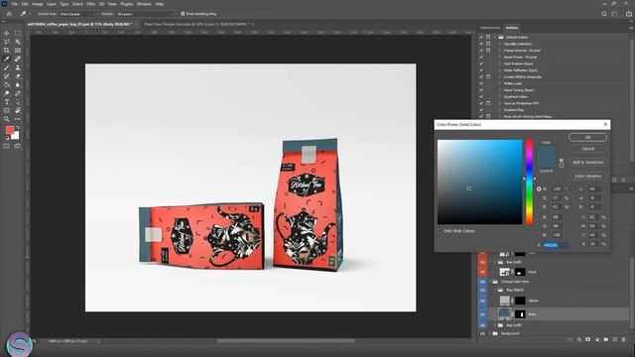
Task: Open the Sample Size dropdown
Action: point(77,14)
